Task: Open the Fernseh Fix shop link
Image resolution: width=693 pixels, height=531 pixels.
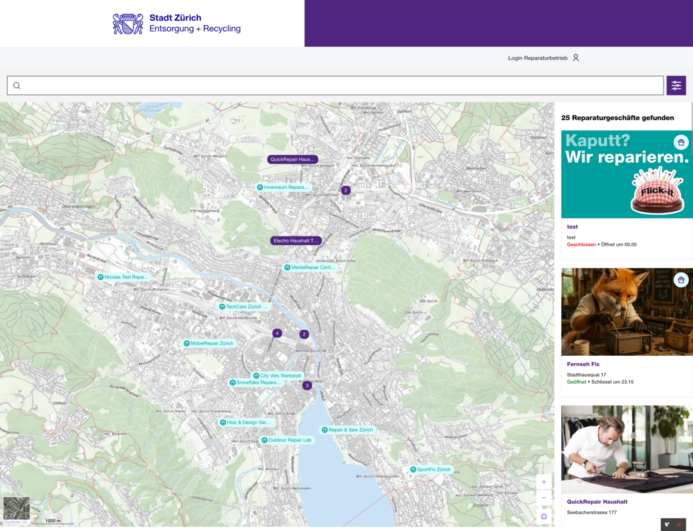Action: tap(583, 364)
